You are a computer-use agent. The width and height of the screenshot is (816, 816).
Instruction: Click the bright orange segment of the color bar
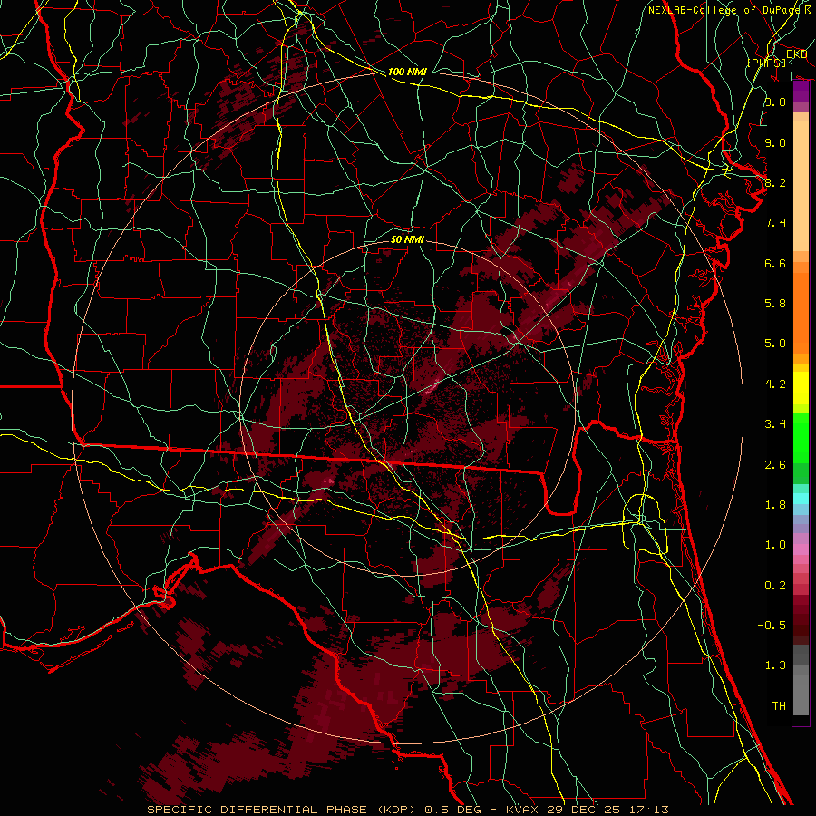point(801,313)
